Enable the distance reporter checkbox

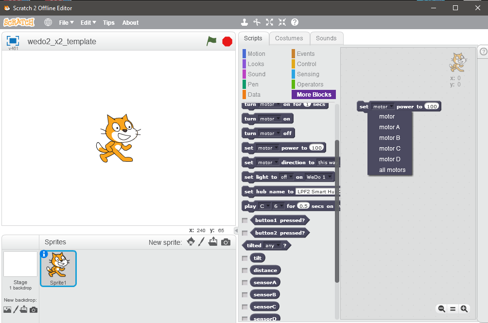(x=245, y=271)
